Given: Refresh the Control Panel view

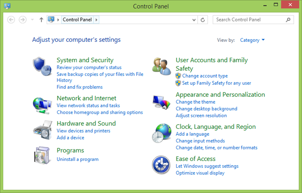Looking at the screenshot, I should click(x=203, y=20).
